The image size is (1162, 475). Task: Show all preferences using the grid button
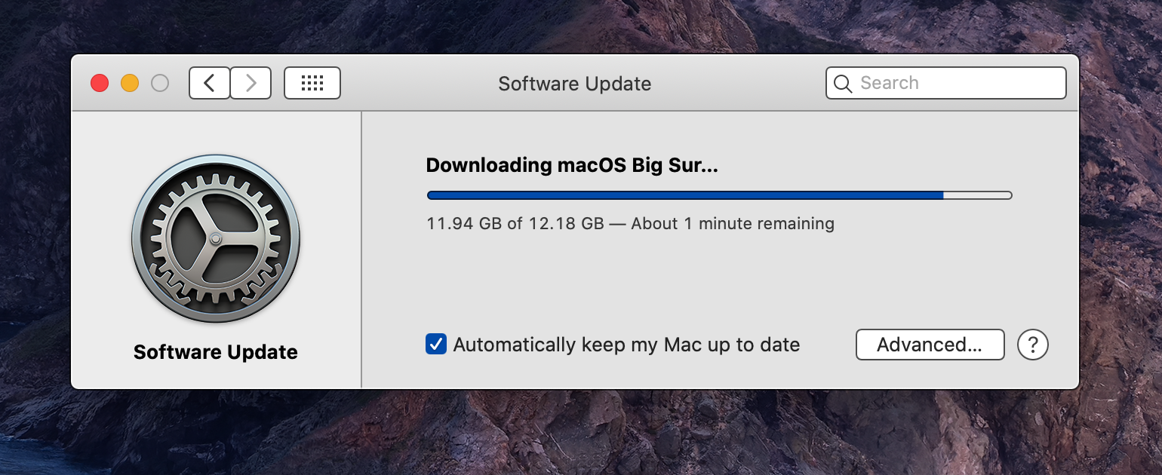point(312,83)
